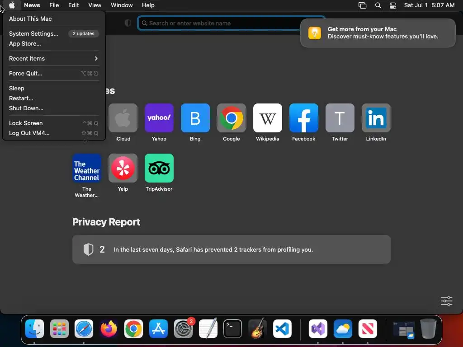Open News app from the Dock
The height and width of the screenshot is (347, 463).
[x=368, y=329]
